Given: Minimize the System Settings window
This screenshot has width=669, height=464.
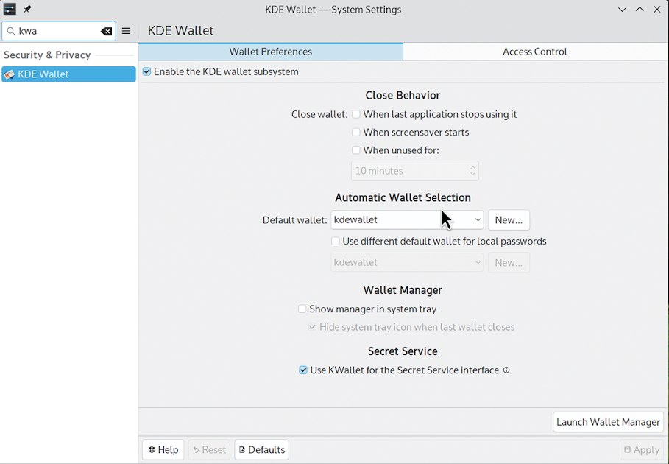Looking at the screenshot, I should tap(622, 10).
